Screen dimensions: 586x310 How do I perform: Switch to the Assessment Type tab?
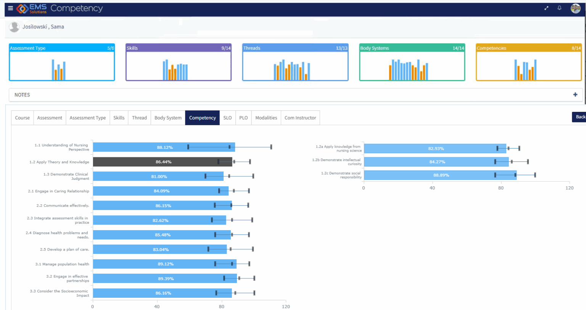[88, 118]
